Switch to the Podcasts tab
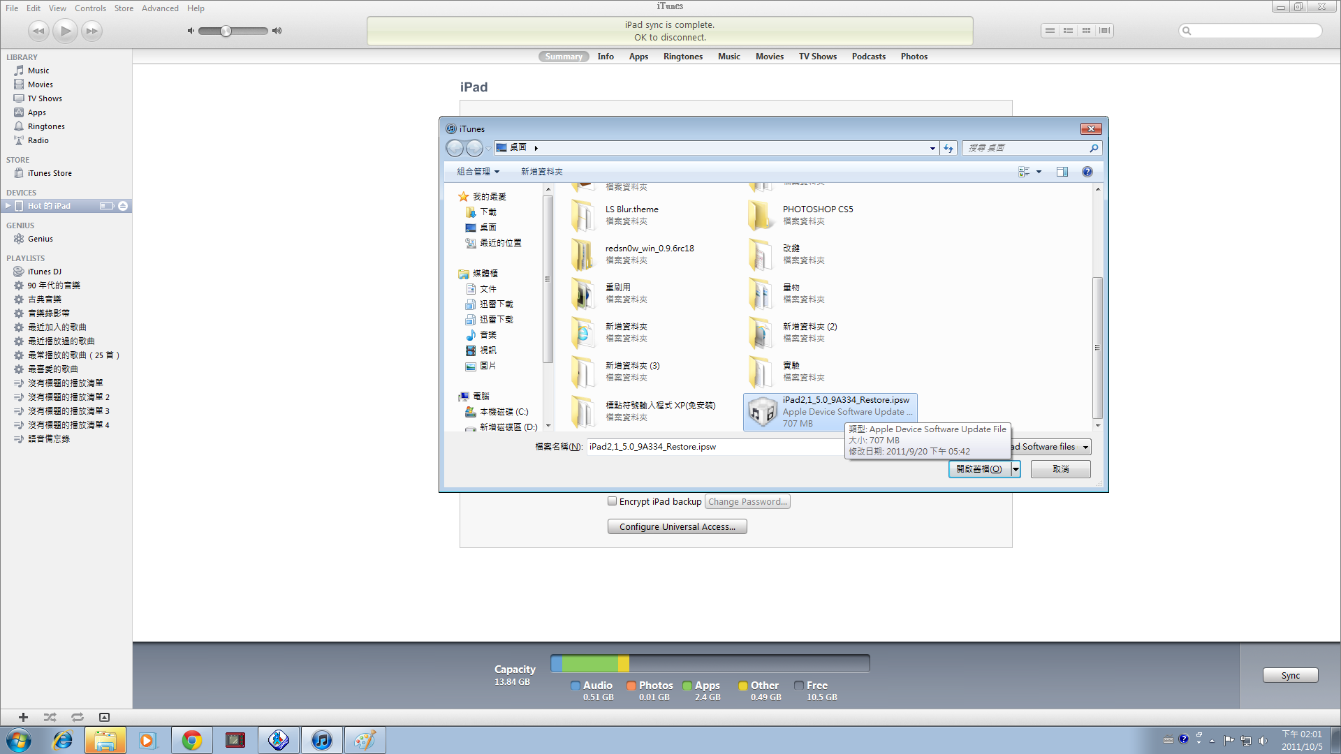This screenshot has height=754, width=1341. [x=869, y=57]
